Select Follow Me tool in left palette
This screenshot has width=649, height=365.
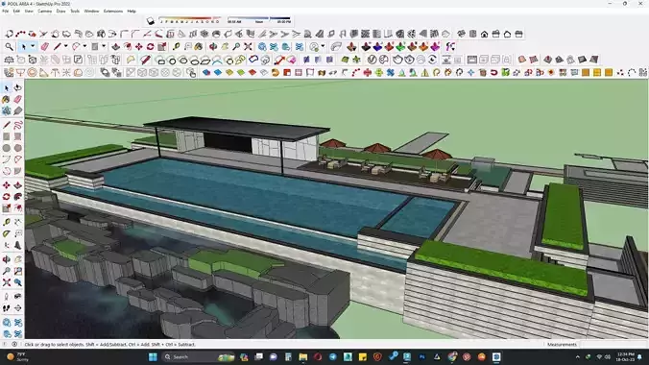pos(18,196)
